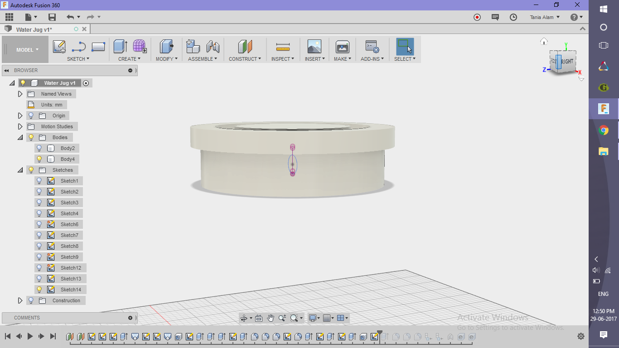Select the Line sketch tool icon

pyautogui.click(x=79, y=47)
